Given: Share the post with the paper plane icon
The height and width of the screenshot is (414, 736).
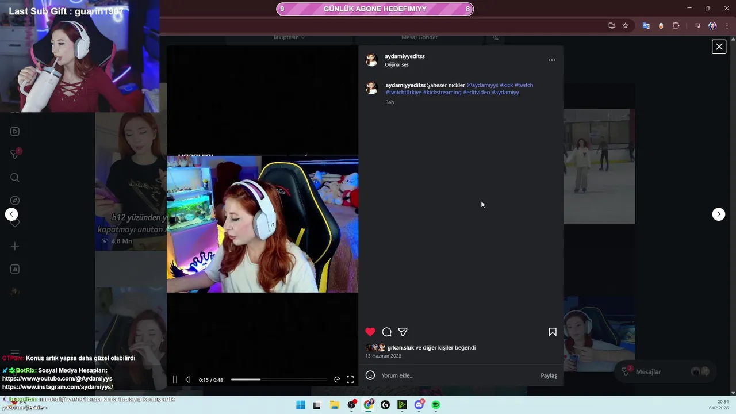Looking at the screenshot, I should pyautogui.click(x=403, y=332).
